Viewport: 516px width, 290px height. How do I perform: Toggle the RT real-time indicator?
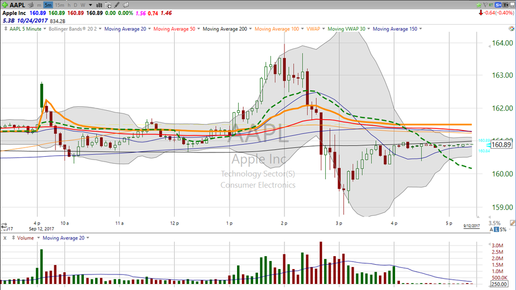click(491, 5)
